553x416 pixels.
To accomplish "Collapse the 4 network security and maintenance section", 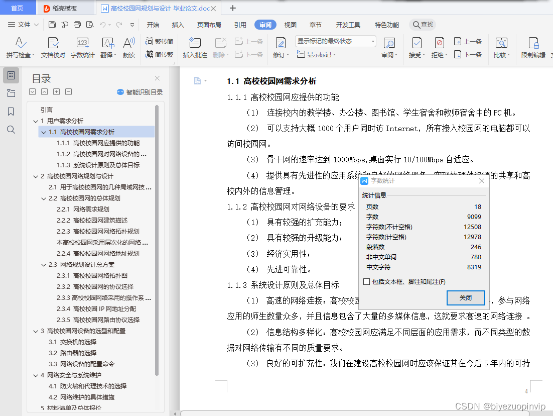I will (36, 375).
